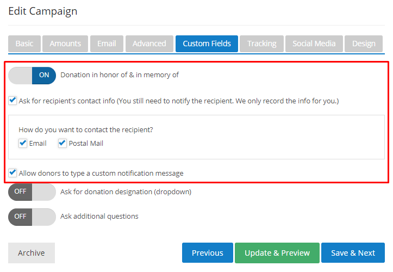Go back with the Previous button
393x272 pixels.
tap(207, 253)
